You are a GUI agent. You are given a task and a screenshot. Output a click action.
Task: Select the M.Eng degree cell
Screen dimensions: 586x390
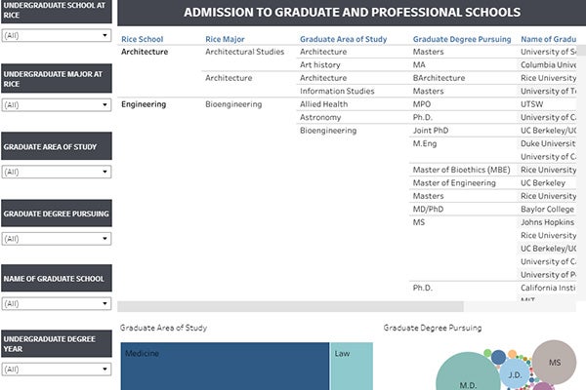pyautogui.click(x=425, y=143)
